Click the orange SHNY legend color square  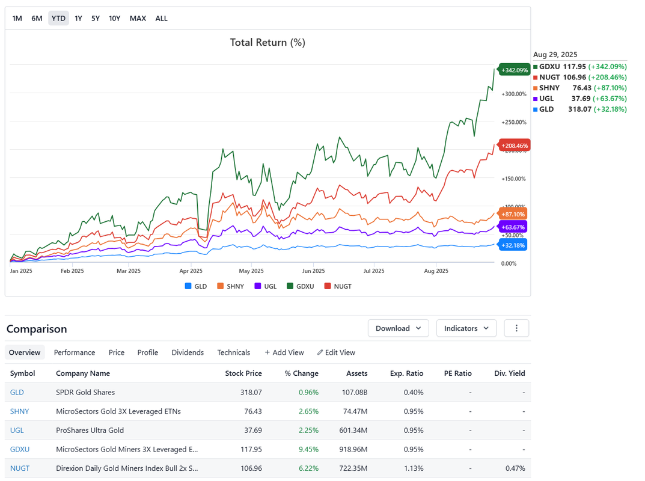tap(220, 286)
